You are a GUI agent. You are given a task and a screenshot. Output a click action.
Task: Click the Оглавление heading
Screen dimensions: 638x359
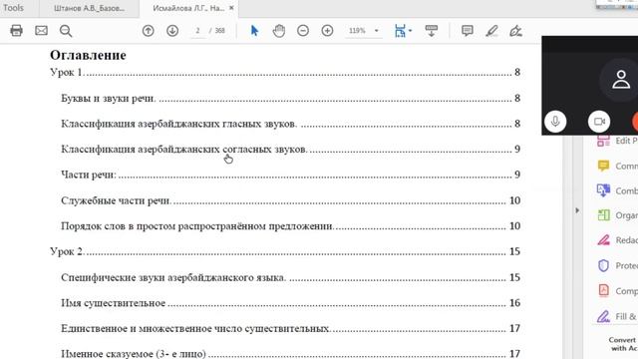tap(88, 55)
